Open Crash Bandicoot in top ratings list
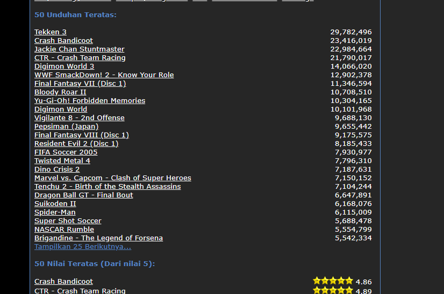The width and height of the screenshot is (444, 294). [x=64, y=281]
